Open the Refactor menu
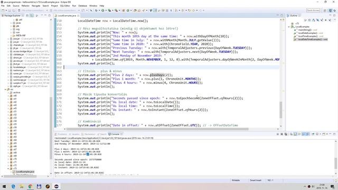Image resolution: width=338 pixels, height=190 pixels. (25, 6)
